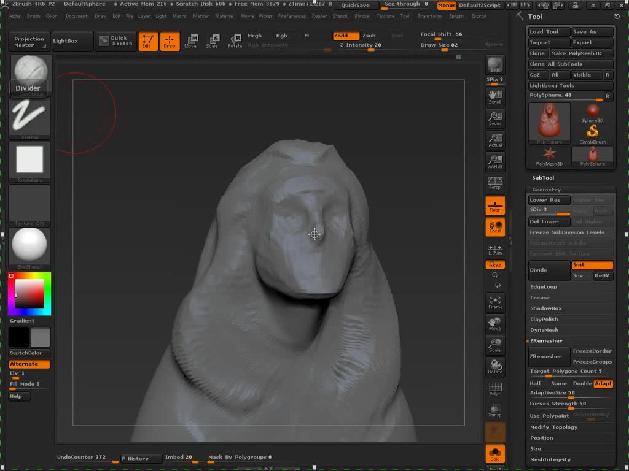Activate the Rotate transform mode beside Focal Shift
The width and height of the screenshot is (629, 471).
click(x=235, y=41)
